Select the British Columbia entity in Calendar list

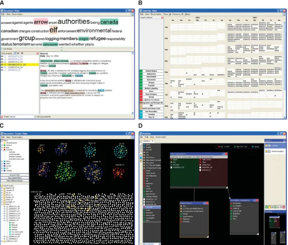(151, 88)
